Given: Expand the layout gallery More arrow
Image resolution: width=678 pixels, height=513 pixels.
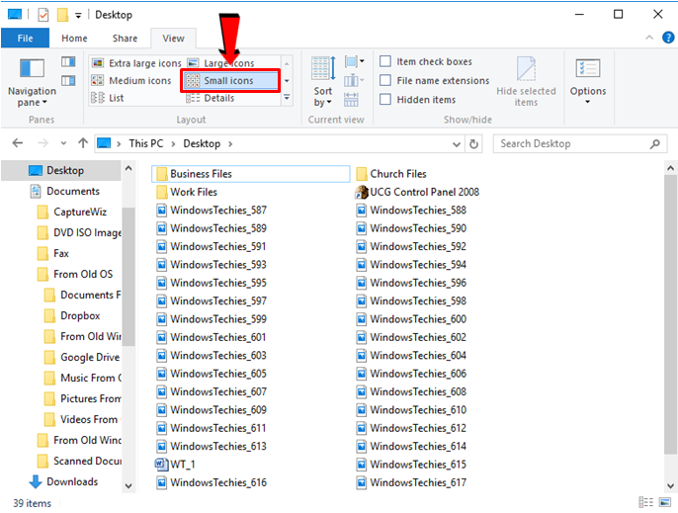Looking at the screenshot, I should (287, 98).
